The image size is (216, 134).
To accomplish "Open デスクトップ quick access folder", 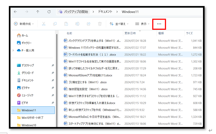I will [25, 65].
